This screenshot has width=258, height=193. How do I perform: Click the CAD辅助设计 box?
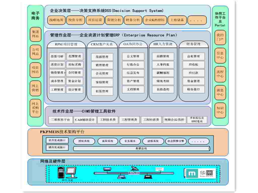(x=85, y=120)
